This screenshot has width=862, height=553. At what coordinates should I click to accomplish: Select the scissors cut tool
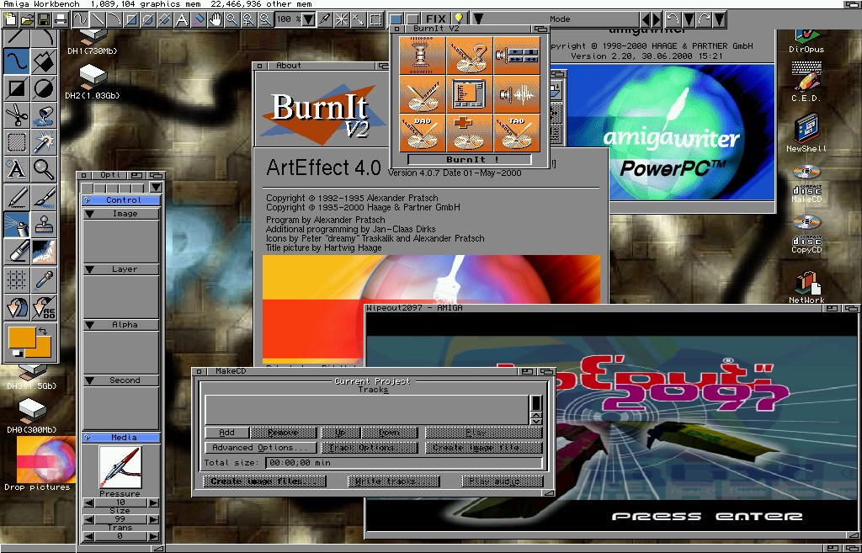pyautogui.click(x=17, y=115)
